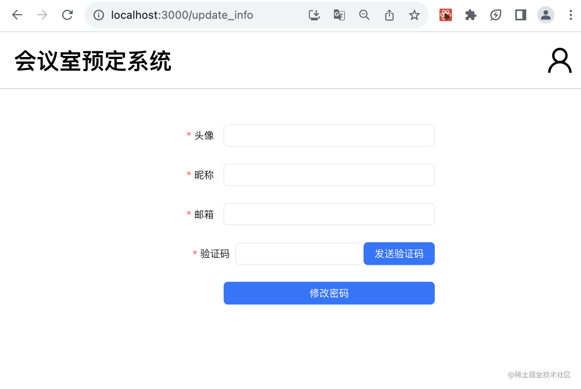This screenshot has width=581, height=389.
Task: Click the user avatar icon in header
Action: click(x=559, y=60)
